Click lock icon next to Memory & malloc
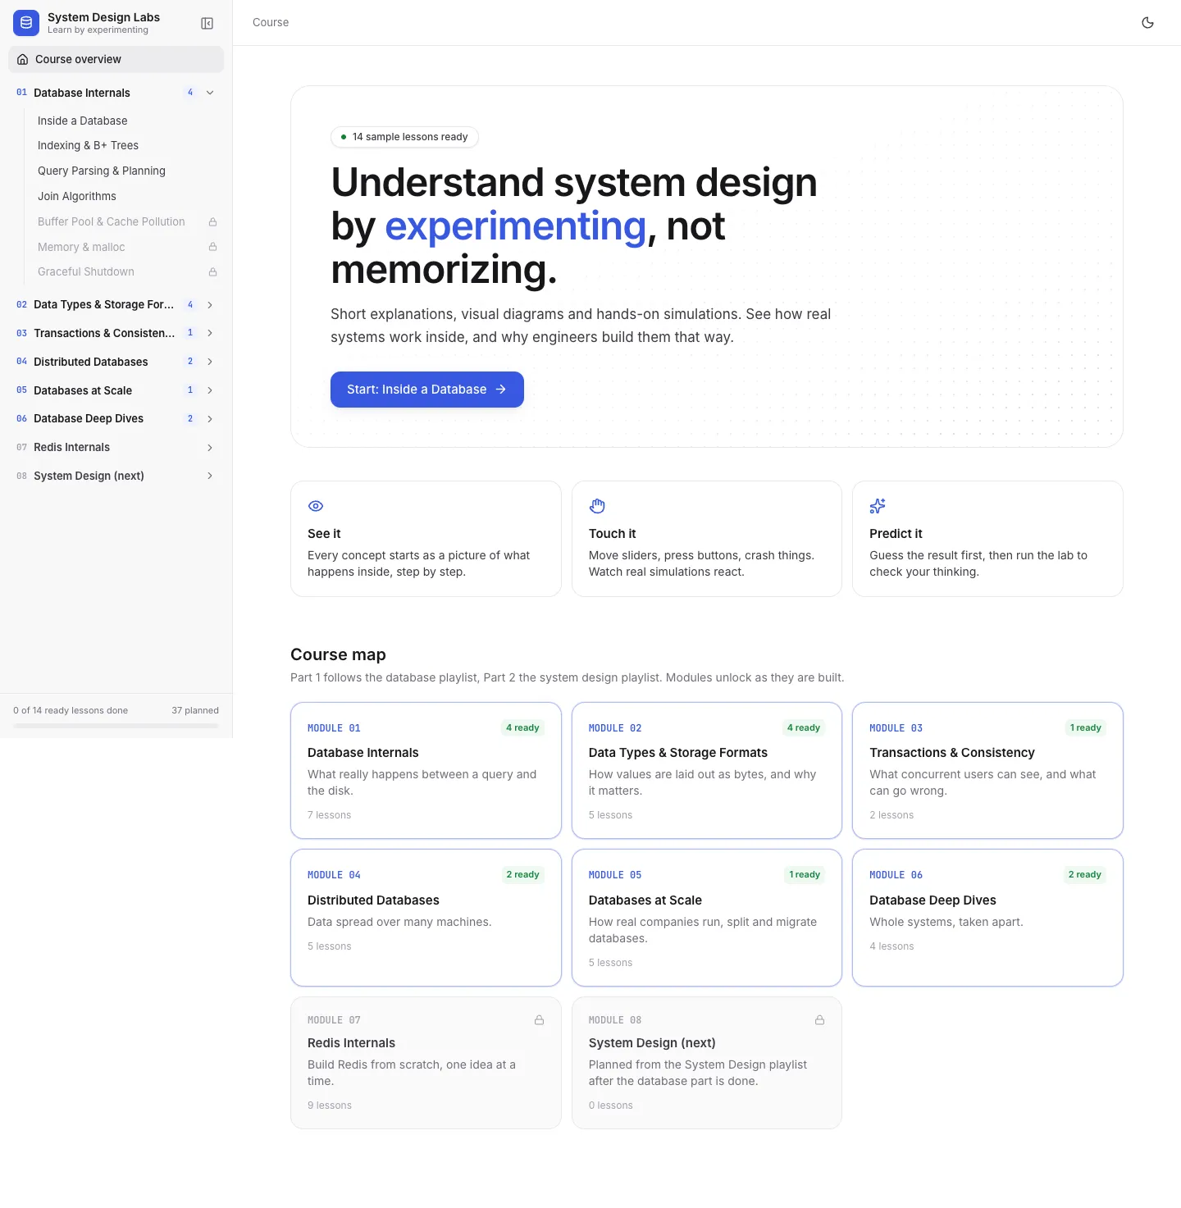The image size is (1181, 1208). tap(213, 247)
